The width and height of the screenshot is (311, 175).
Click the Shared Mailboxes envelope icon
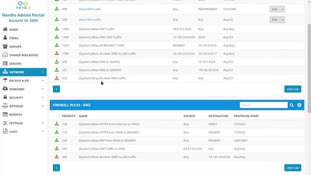coord(5,54)
